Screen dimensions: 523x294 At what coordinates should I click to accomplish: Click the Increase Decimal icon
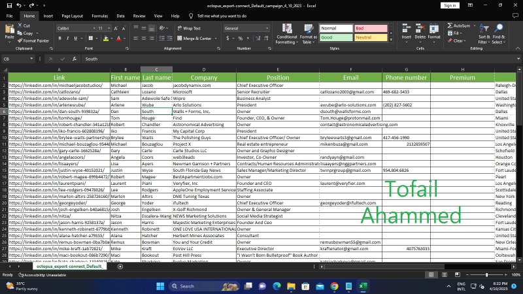258,39
